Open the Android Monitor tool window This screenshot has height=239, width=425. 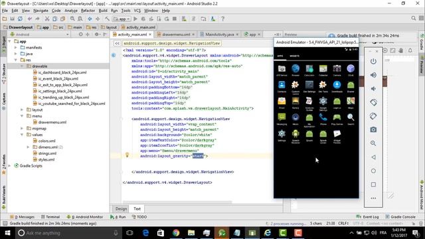(85, 217)
